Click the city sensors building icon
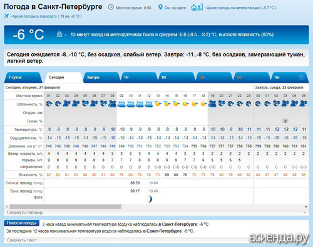This screenshot has width=313, height=247. [x=59, y=34]
